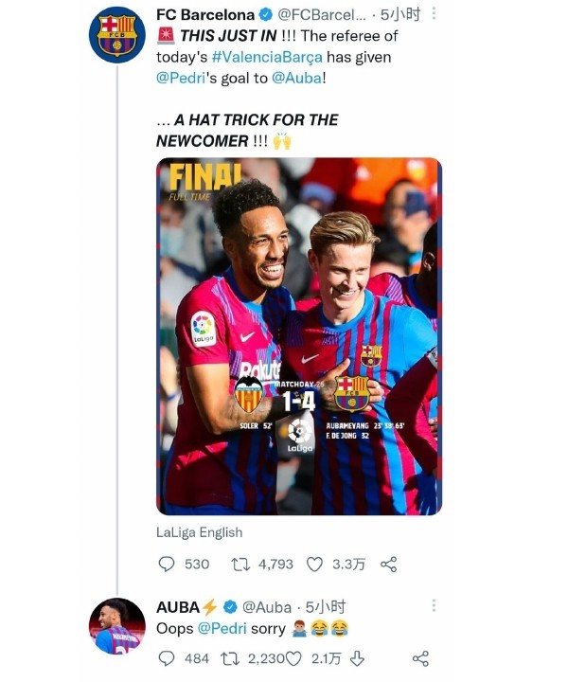Open more options menu on AUBA's tweet
This screenshot has width=568, height=682.
(x=434, y=605)
